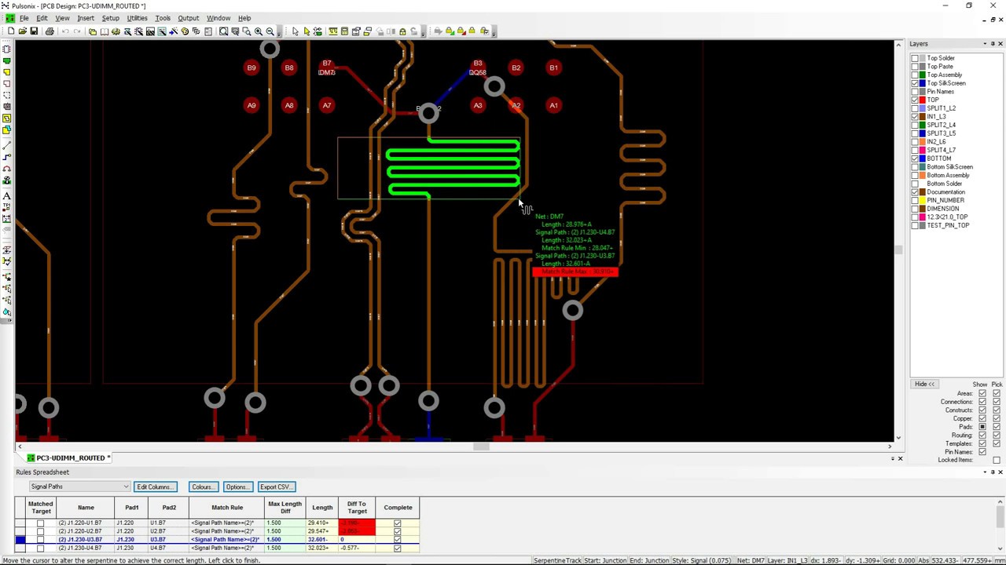Click the select arrow cursor icon
This screenshot has height=565, width=1006.
pos(295,31)
